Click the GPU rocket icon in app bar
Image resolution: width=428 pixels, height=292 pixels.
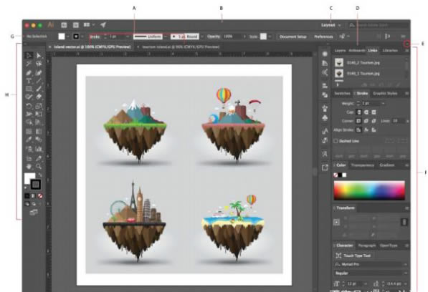[x=103, y=25]
